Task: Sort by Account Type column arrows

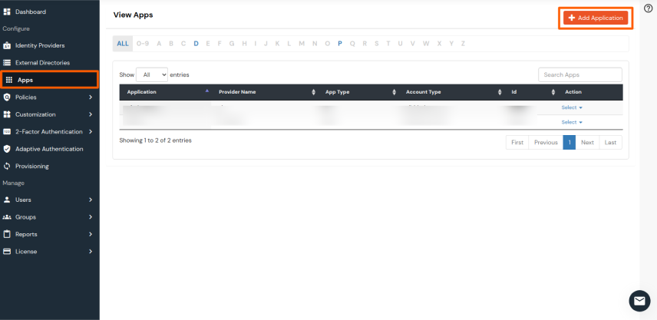Action: [x=500, y=92]
